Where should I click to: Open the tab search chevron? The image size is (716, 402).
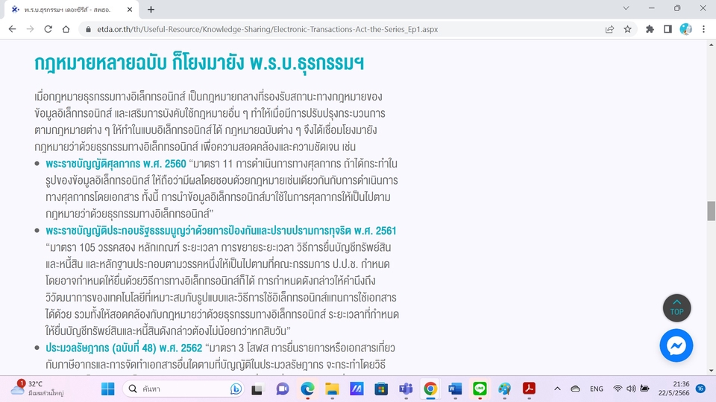(x=626, y=8)
